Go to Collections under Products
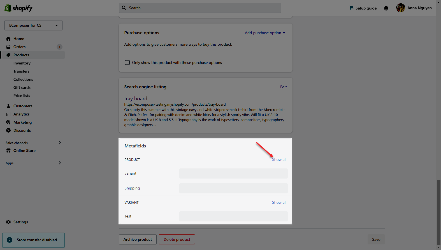This screenshot has width=441, height=250. pyautogui.click(x=23, y=79)
